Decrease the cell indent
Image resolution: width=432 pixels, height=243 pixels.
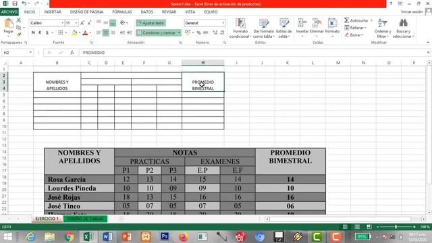tap(123, 33)
